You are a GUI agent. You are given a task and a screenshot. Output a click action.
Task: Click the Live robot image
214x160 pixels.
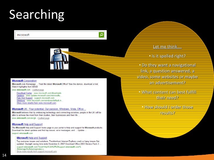coord(59,59)
